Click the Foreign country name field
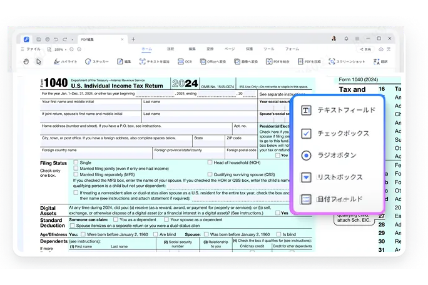 [x=96, y=156]
